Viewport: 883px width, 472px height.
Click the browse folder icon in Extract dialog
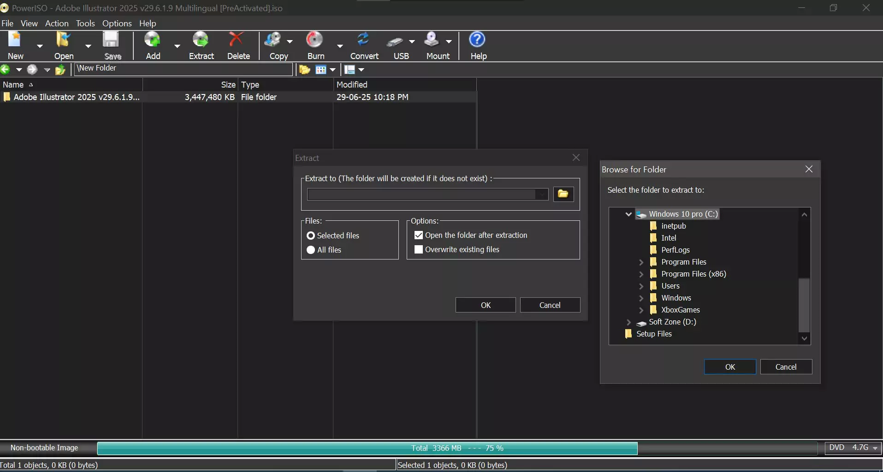[563, 194]
